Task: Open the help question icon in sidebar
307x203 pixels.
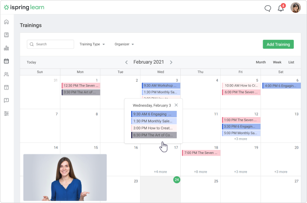Action: (6, 100)
